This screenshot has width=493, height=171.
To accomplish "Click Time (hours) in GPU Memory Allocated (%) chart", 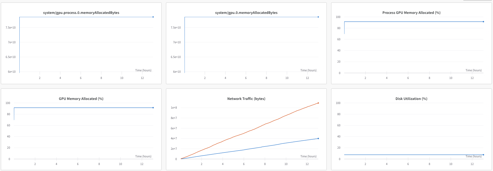I will (x=143, y=156).
